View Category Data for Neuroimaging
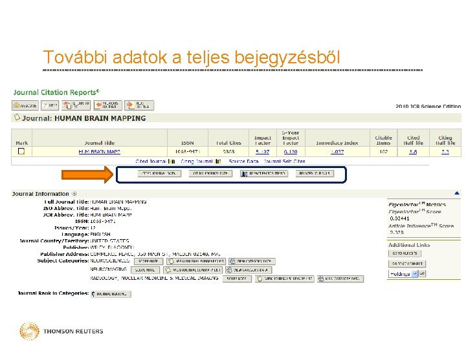 coord(249,270)
